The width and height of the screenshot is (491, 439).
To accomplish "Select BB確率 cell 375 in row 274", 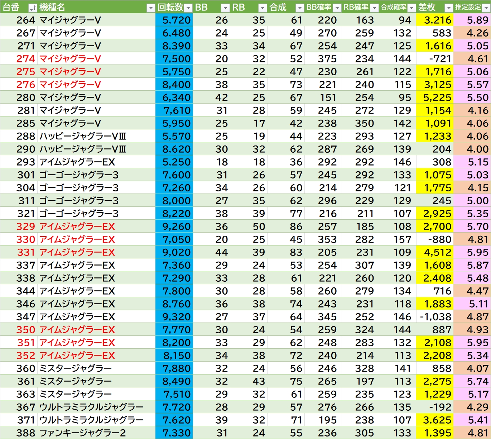I will click(x=323, y=59).
